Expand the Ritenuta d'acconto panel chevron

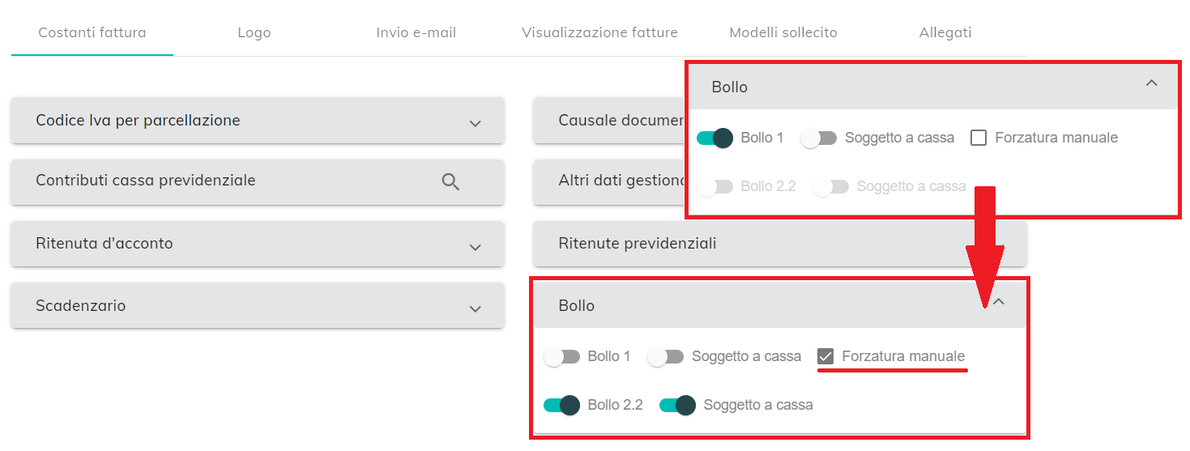(476, 247)
